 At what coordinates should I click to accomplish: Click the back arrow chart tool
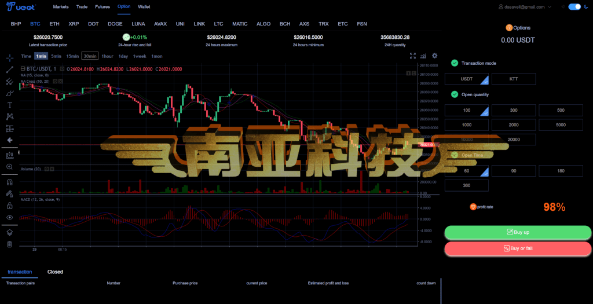tap(10, 140)
